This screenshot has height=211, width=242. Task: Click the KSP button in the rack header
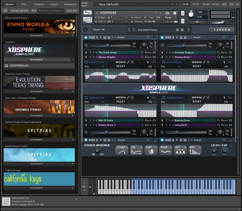[224, 4]
